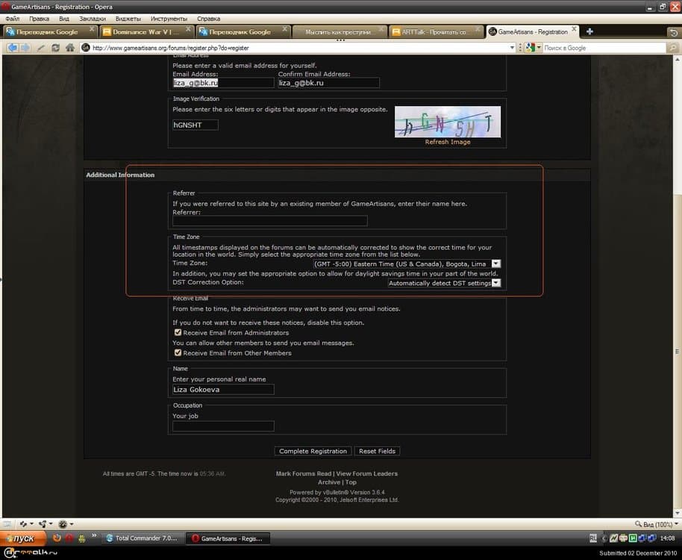This screenshot has height=560, width=682.
Task: Open the search engine selector arrow
Action: click(539, 48)
